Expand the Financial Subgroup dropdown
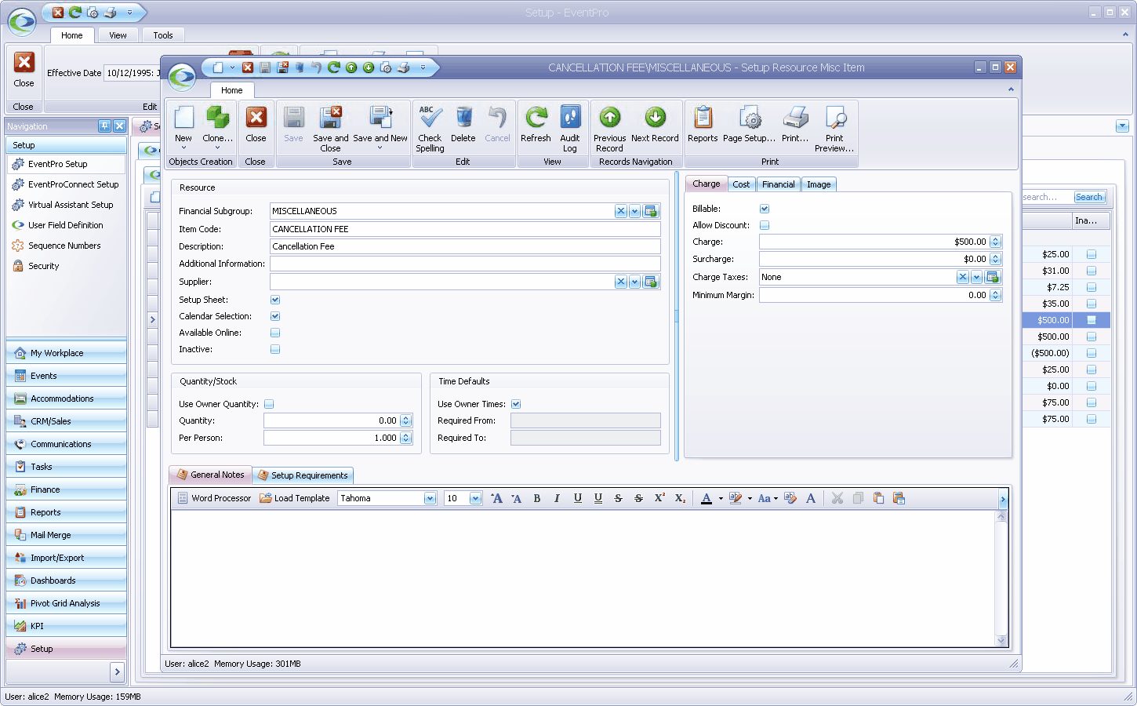Image resolution: width=1137 pixels, height=706 pixels. [634, 211]
